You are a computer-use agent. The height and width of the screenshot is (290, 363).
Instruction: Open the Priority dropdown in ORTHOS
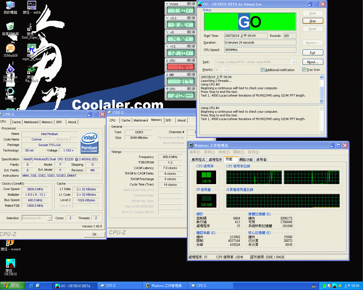[x=225, y=70]
